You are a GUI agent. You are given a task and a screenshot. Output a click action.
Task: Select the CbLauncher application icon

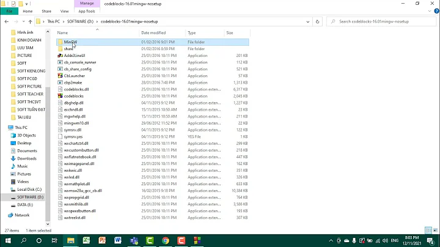60,76
